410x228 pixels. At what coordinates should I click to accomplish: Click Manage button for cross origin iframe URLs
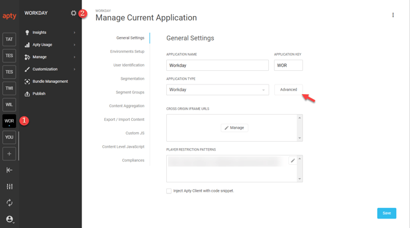[234, 128]
